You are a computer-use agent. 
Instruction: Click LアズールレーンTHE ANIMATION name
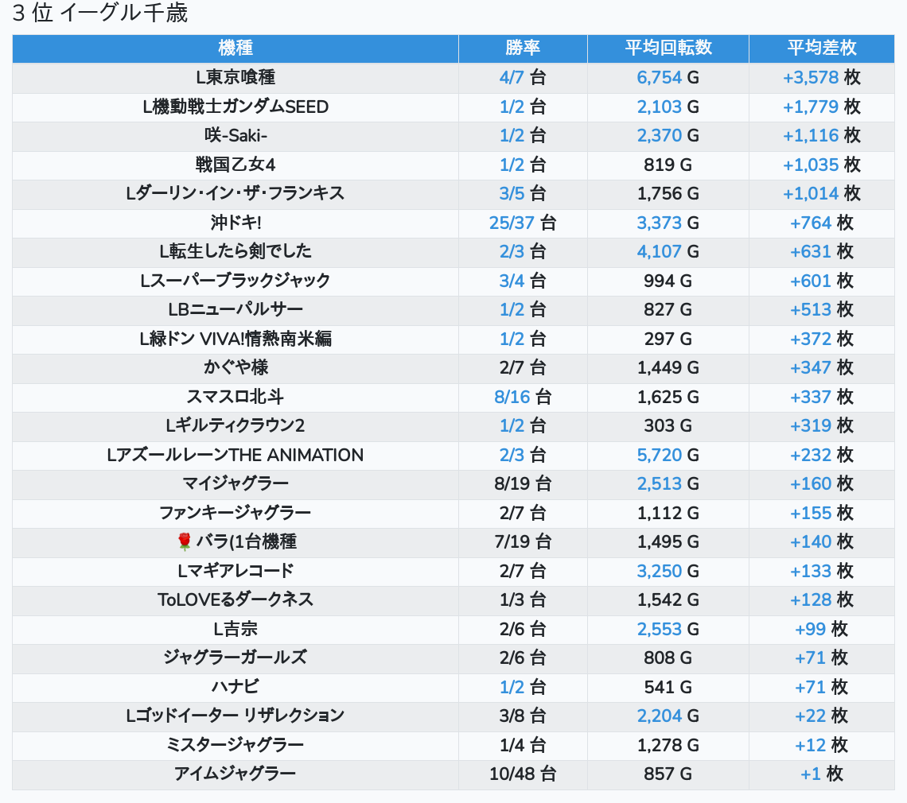(x=236, y=455)
